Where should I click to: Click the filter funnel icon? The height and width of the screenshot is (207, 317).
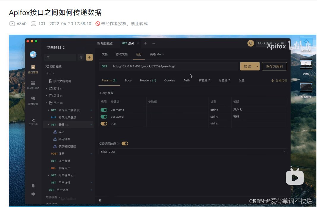pyautogui.click(x=81, y=57)
